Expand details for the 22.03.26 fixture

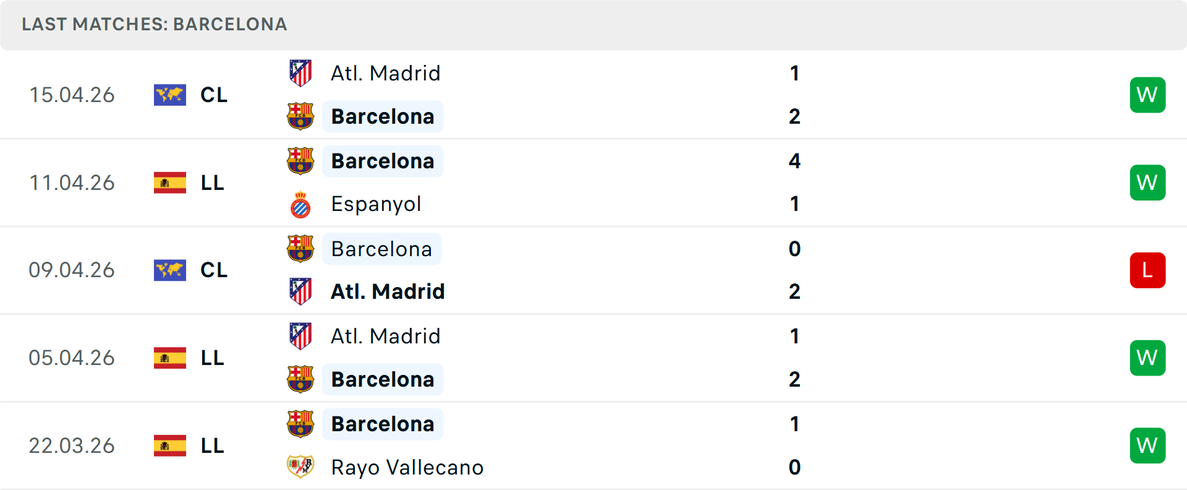point(593,445)
